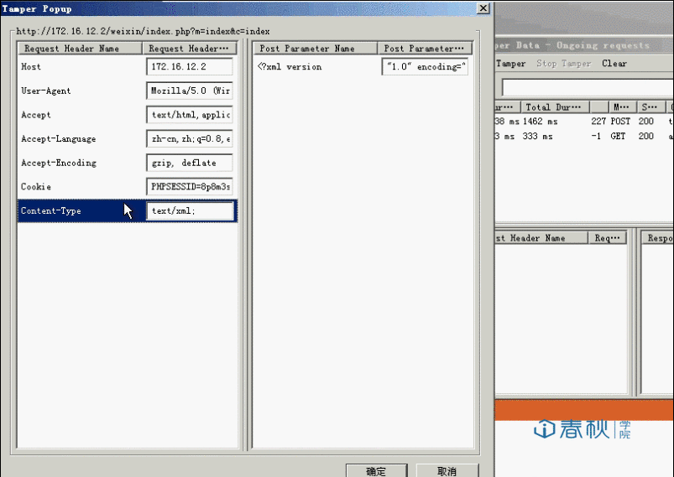Edit the Cookie PHPSESSID value field
The width and height of the screenshot is (674, 477).
(190, 187)
